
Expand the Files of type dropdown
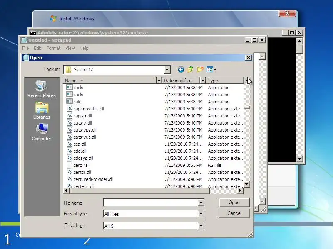point(201,214)
